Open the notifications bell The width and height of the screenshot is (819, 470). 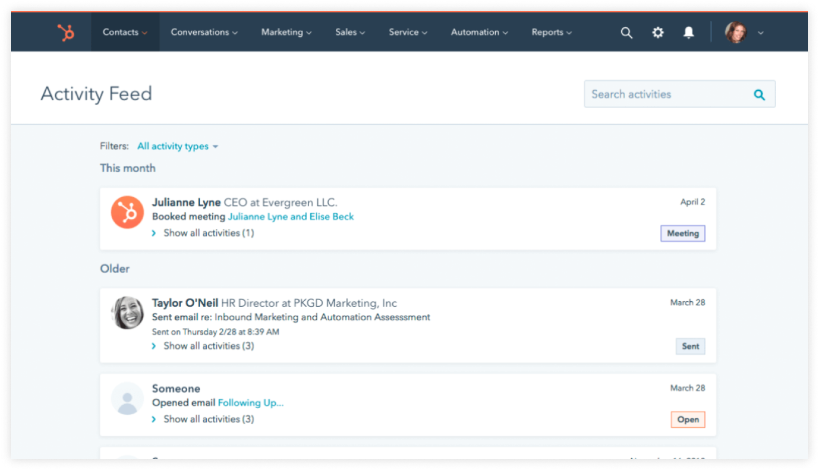(689, 33)
